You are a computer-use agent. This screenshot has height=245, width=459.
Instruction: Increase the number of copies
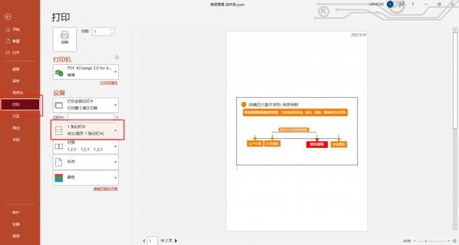pos(112,29)
